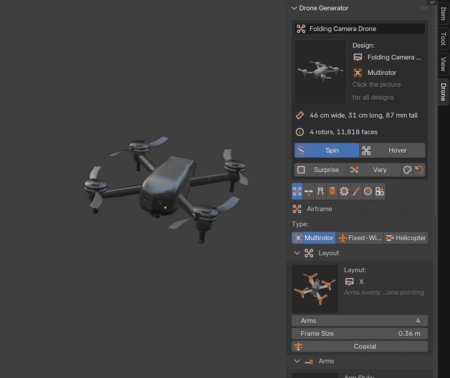
Task: Open the animation play tab icon
Action: coord(367,191)
